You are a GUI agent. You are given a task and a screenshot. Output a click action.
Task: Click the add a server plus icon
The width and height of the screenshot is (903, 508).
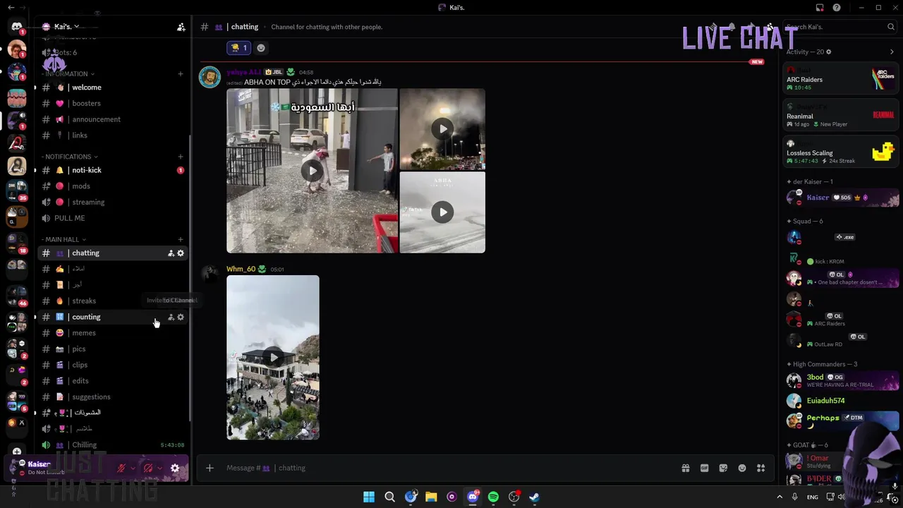click(16, 452)
